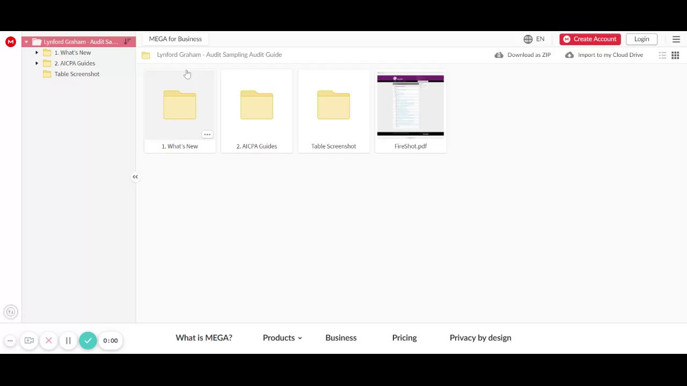The width and height of the screenshot is (687, 386).
Task: Open the EN language selector
Action: [x=540, y=39]
